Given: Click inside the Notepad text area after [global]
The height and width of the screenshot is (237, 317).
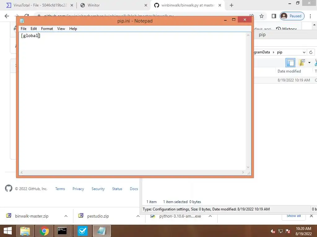Looking at the screenshot, I should tap(41, 36).
